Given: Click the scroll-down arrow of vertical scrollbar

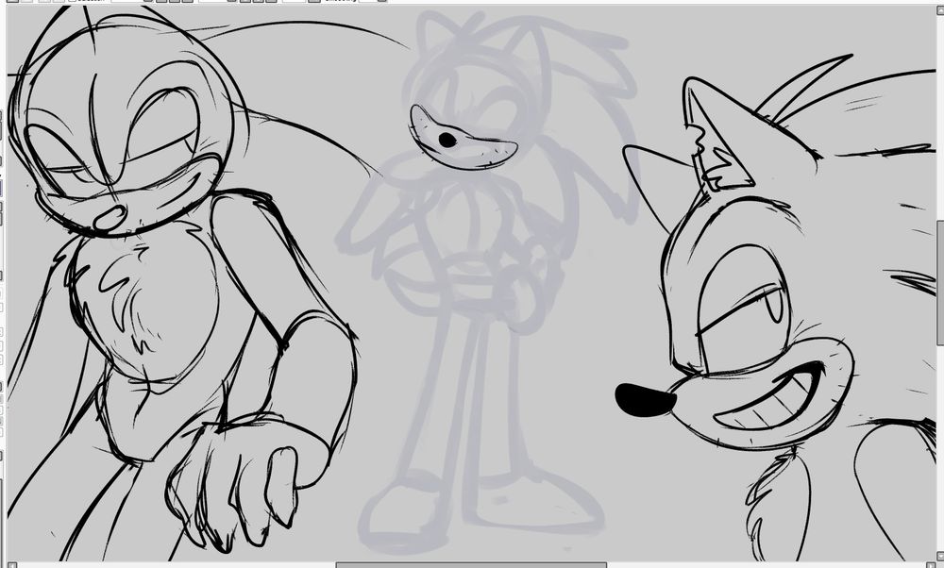Looking at the screenshot, I should tap(940, 556).
